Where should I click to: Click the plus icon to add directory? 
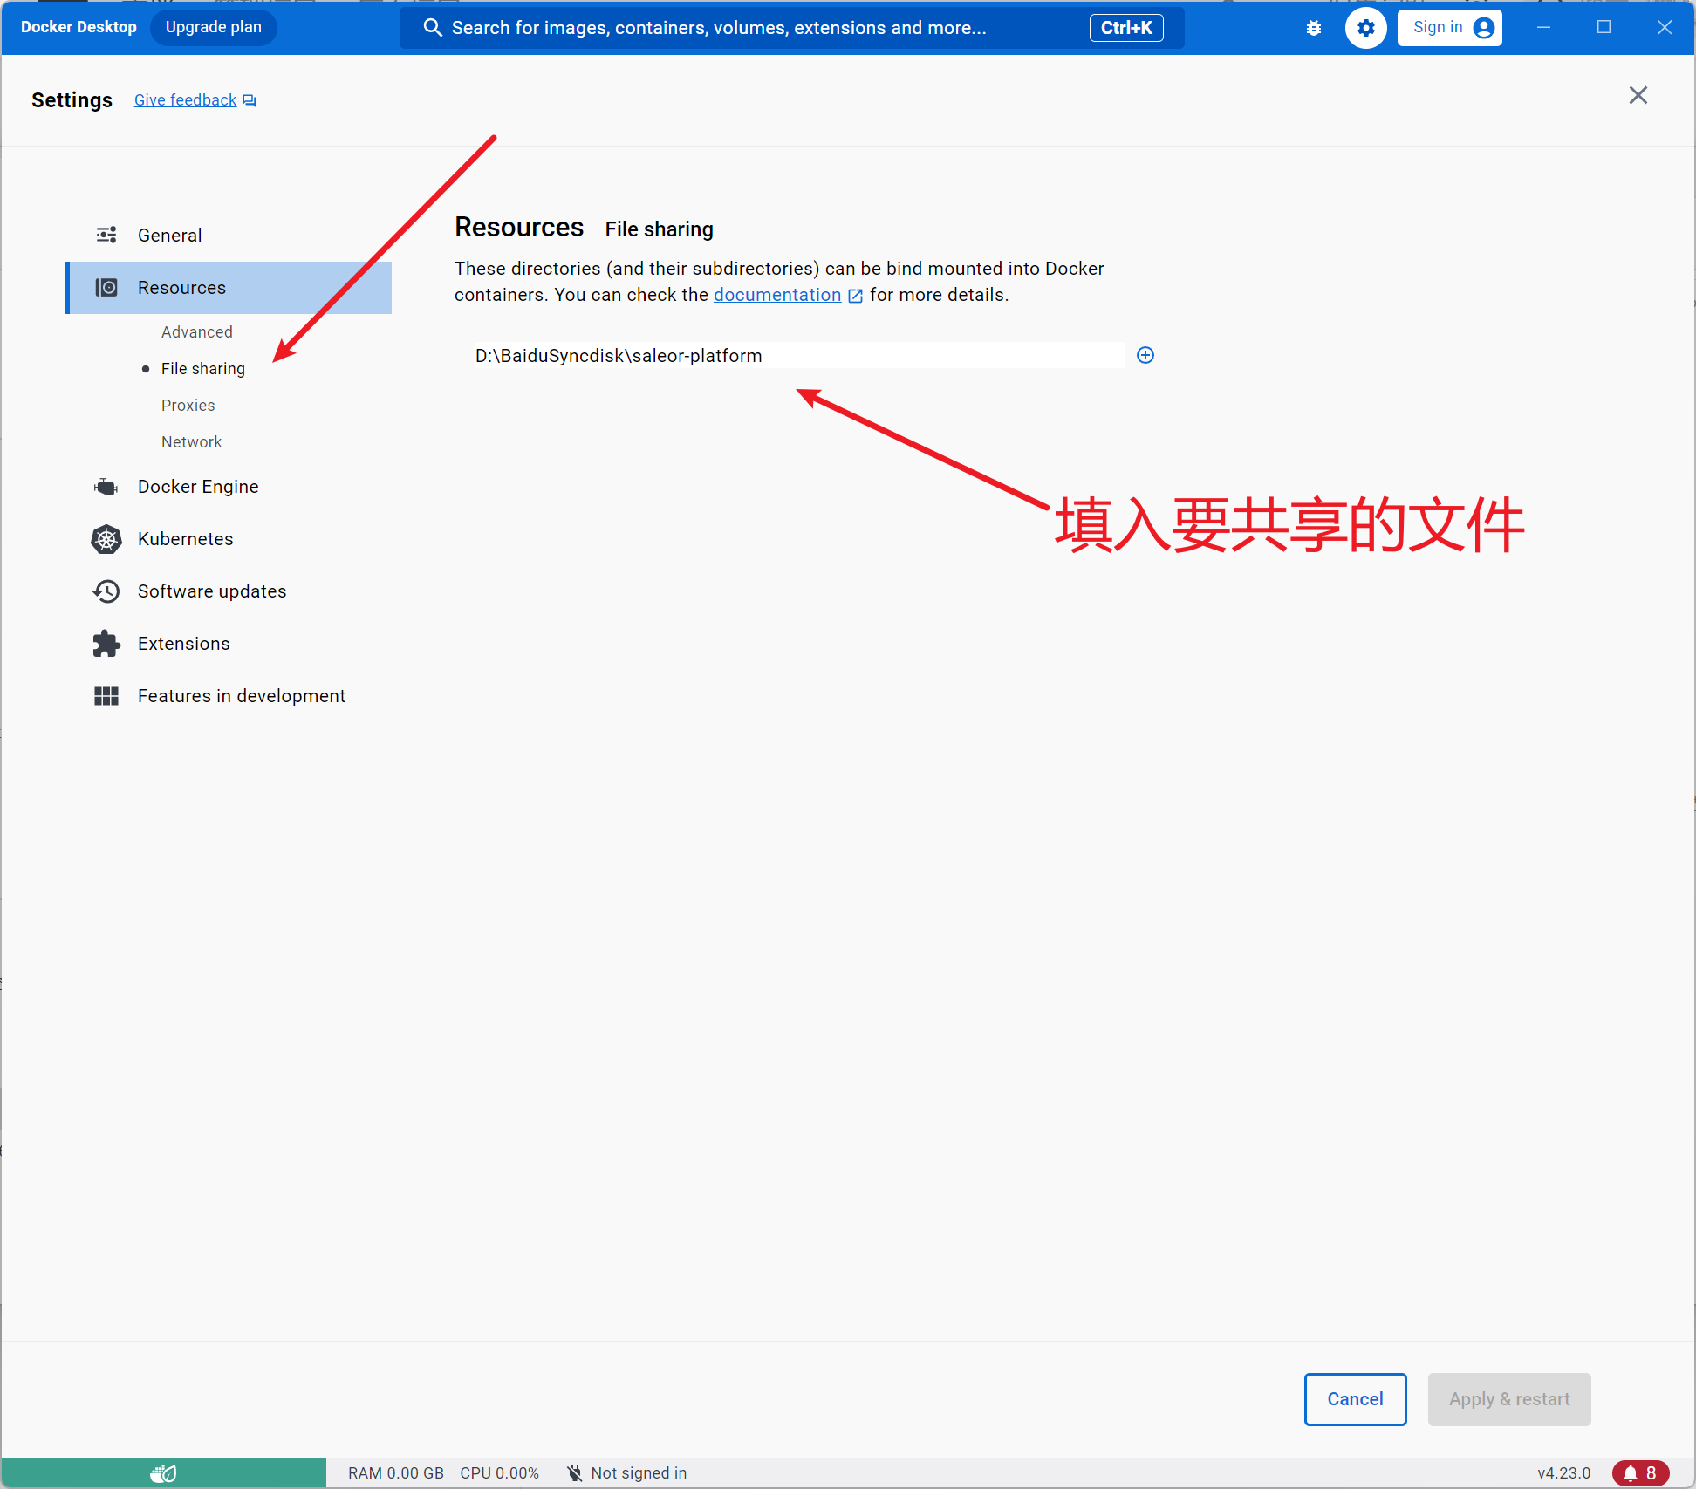click(1145, 355)
